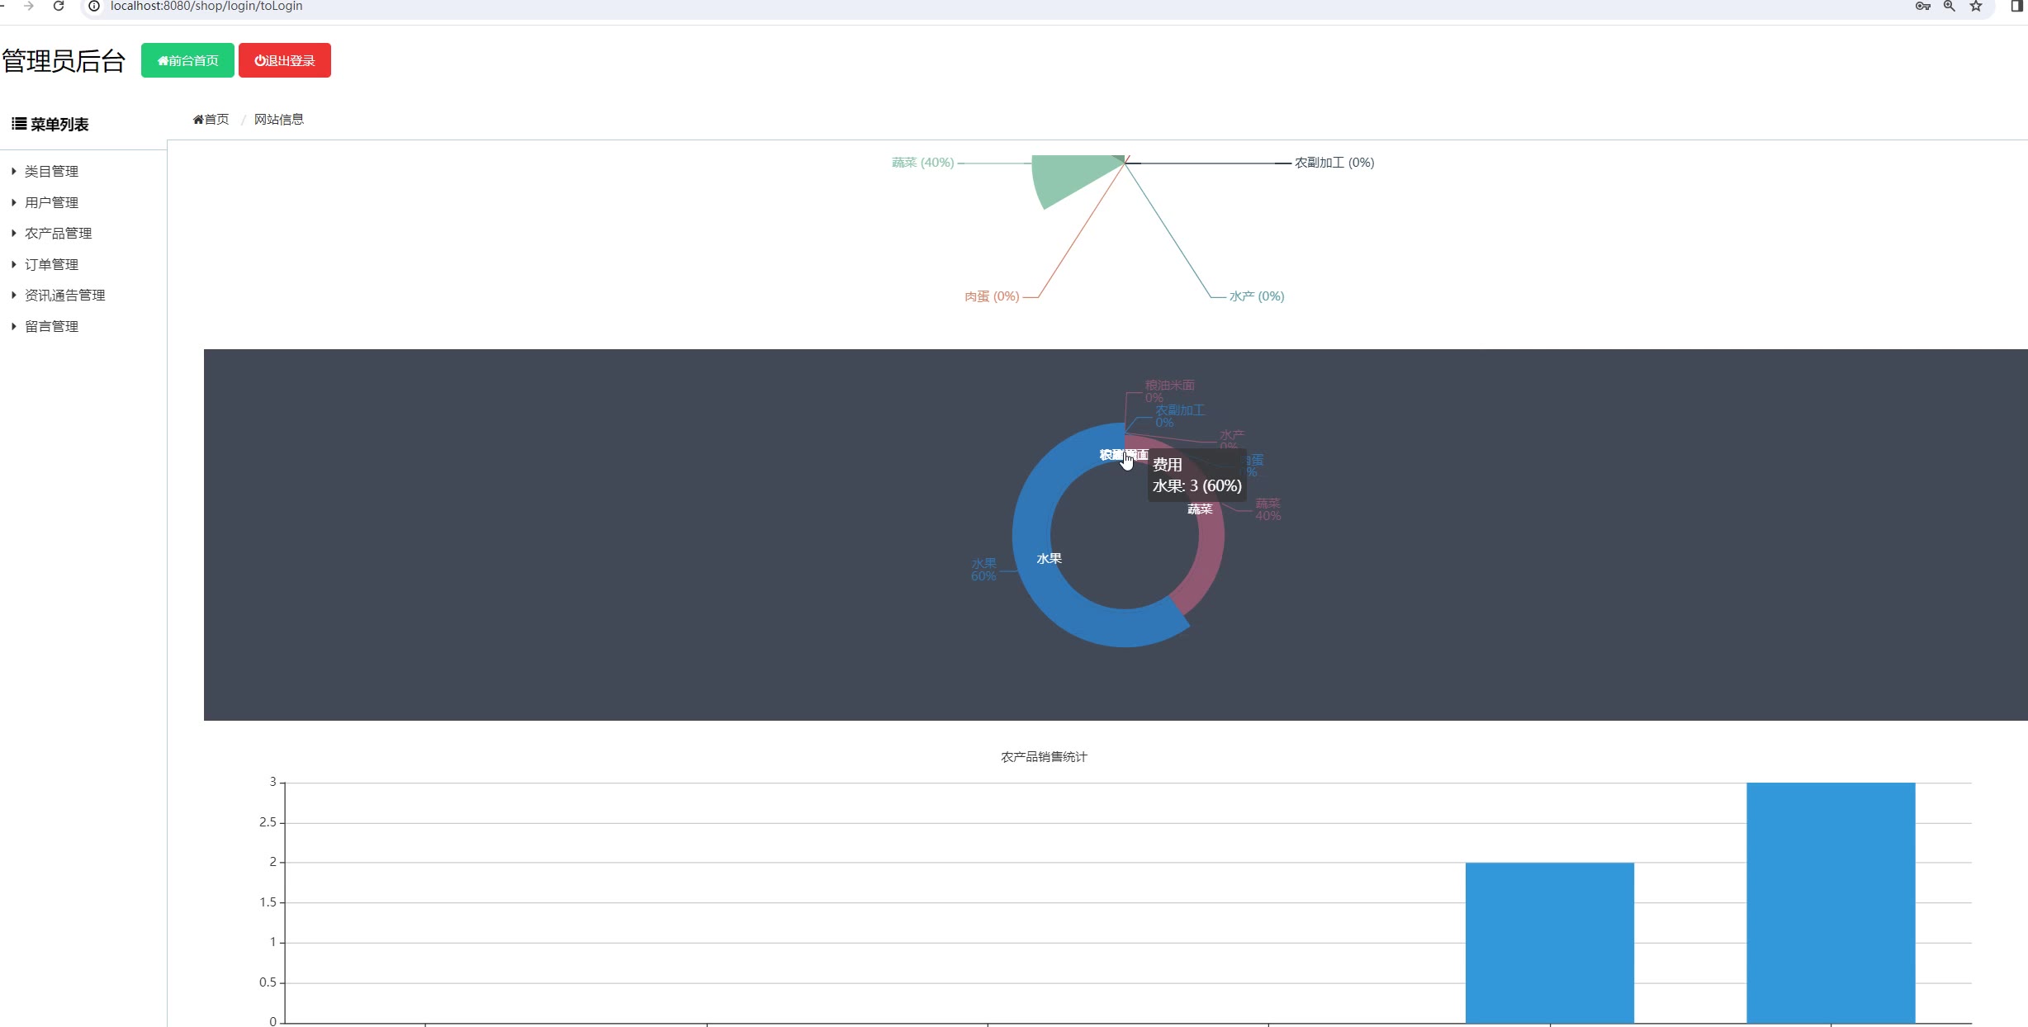
Task: Click the bookmark star icon
Action: [1976, 6]
